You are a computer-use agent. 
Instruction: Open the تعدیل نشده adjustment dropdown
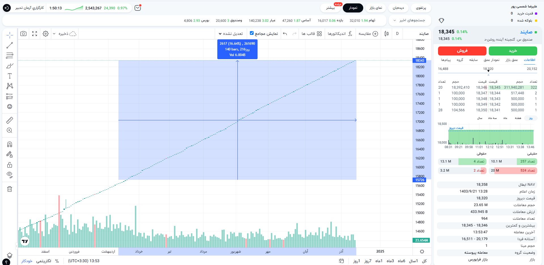point(231,34)
